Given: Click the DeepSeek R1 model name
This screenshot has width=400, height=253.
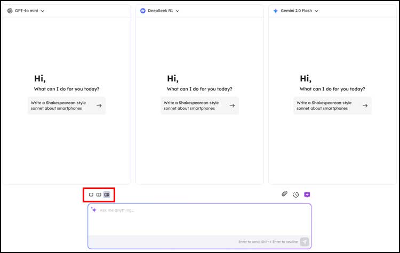Looking at the screenshot, I should (x=160, y=11).
